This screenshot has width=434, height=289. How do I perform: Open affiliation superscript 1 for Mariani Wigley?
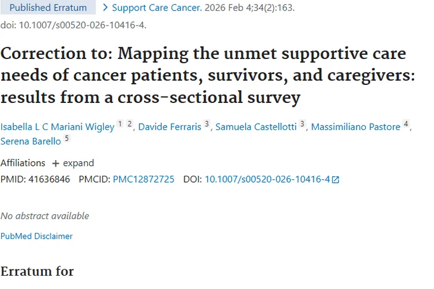(x=120, y=124)
